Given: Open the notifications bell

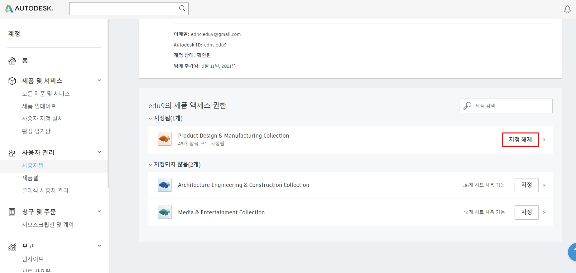Looking at the screenshot, I should point(568,9).
